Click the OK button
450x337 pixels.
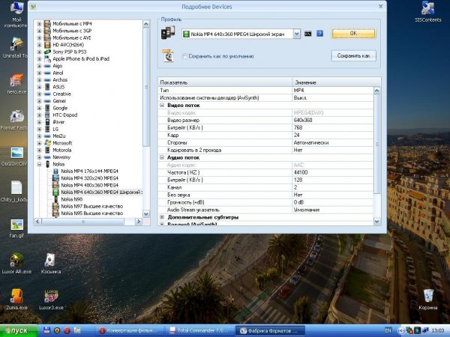(353, 33)
